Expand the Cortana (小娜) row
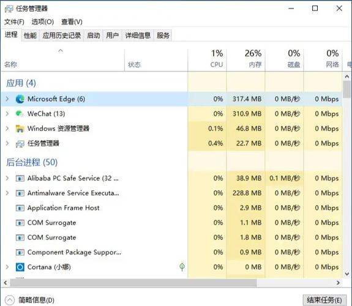The image size is (352, 306). click(7, 267)
